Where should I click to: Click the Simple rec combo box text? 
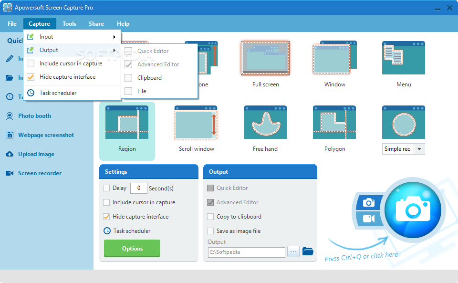click(397, 149)
